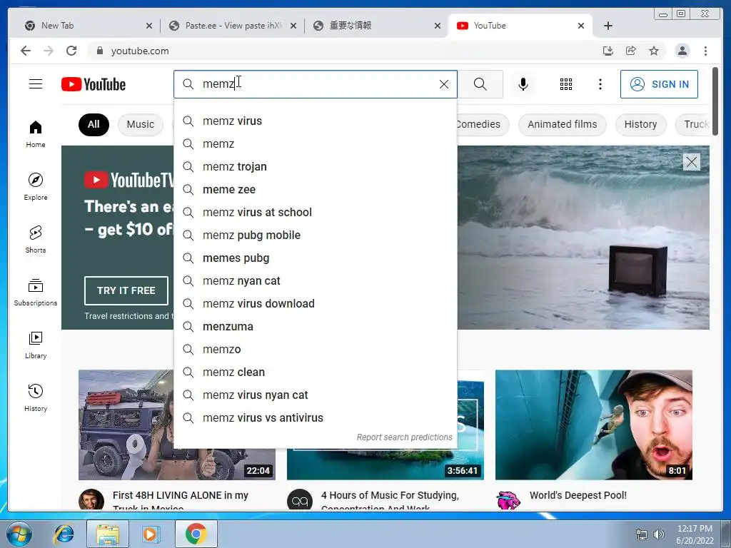Choose suggestion "memes pubg"
This screenshot has width=731, height=548.
[x=316, y=258]
